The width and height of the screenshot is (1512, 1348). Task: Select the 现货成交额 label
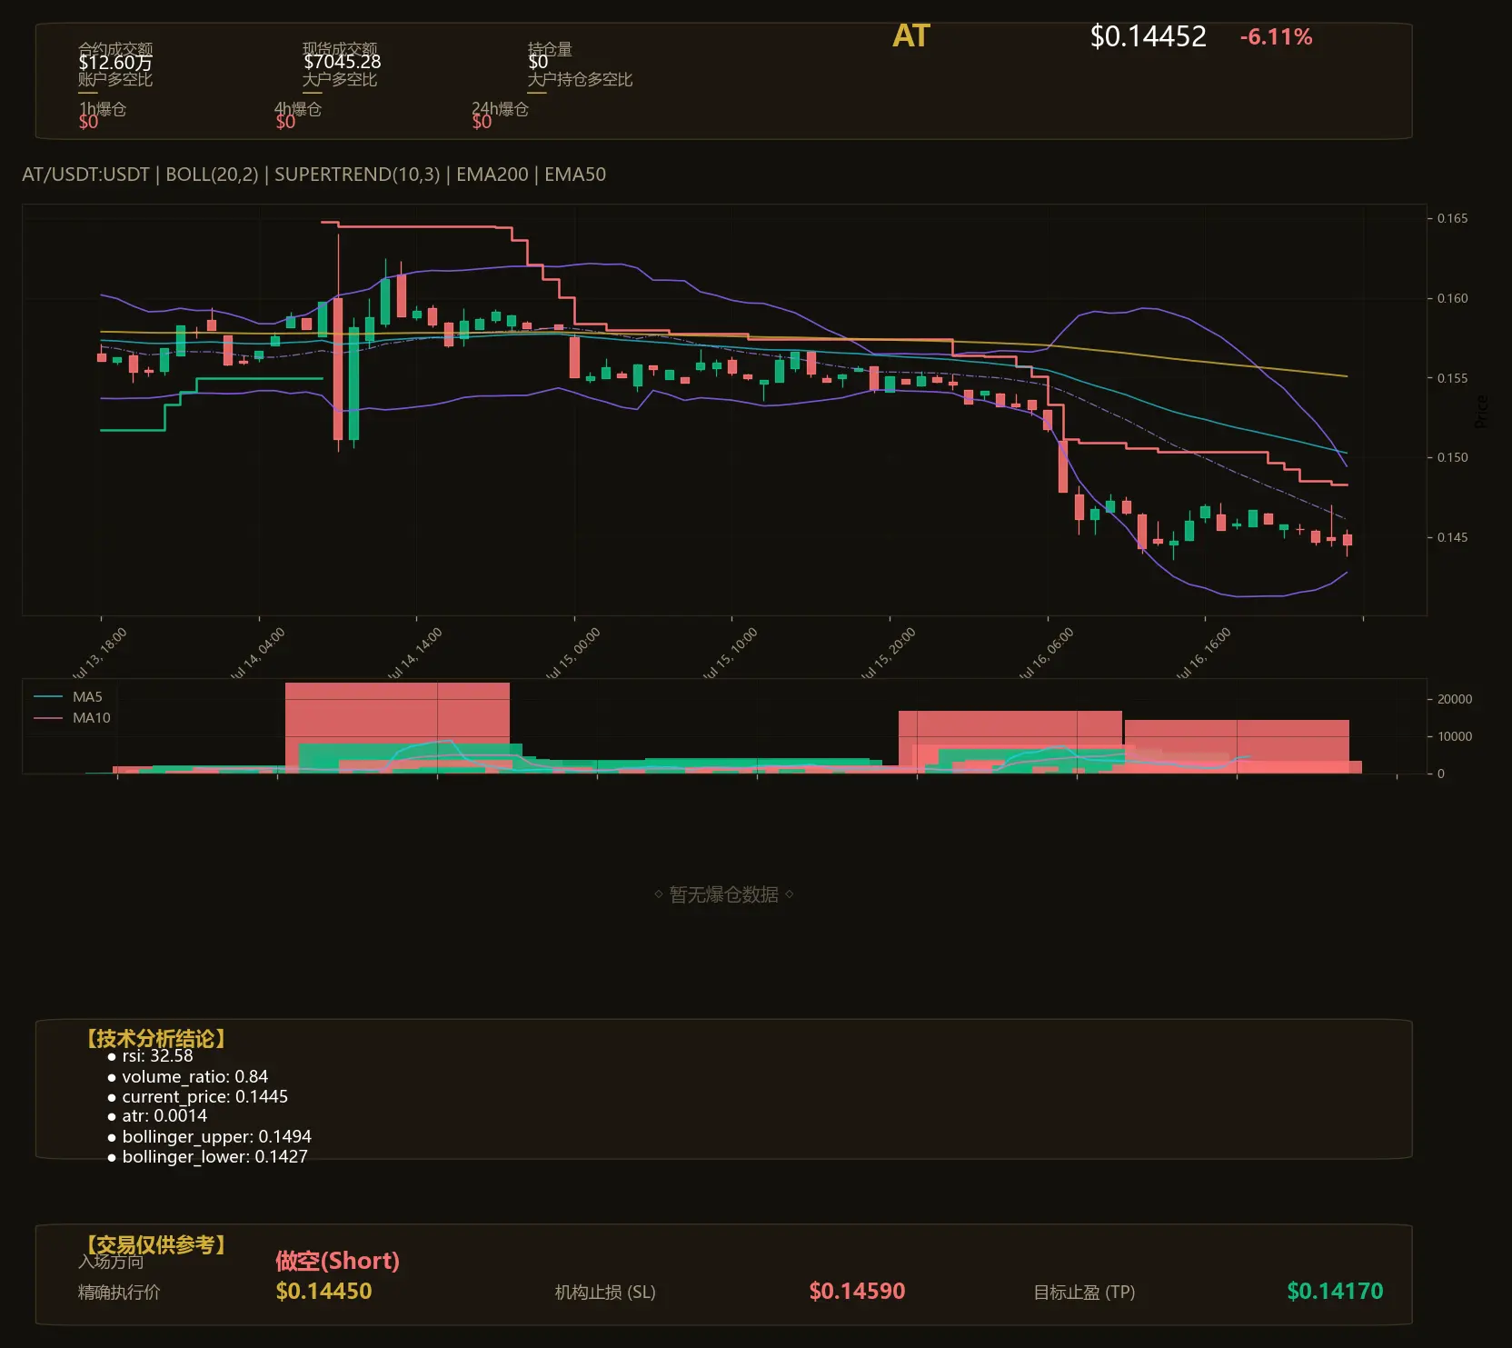click(340, 49)
